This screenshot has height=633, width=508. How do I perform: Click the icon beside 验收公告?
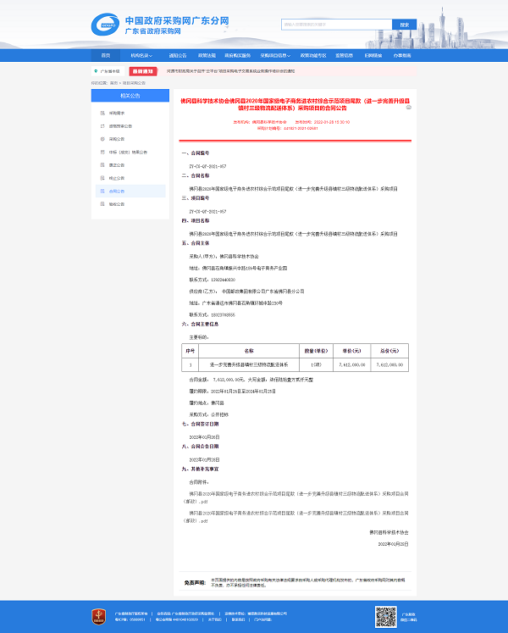tap(102, 204)
